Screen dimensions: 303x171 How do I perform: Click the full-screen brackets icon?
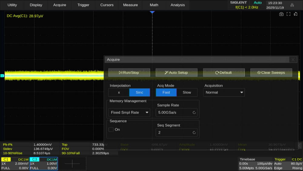pyautogui.click(x=288, y=14)
